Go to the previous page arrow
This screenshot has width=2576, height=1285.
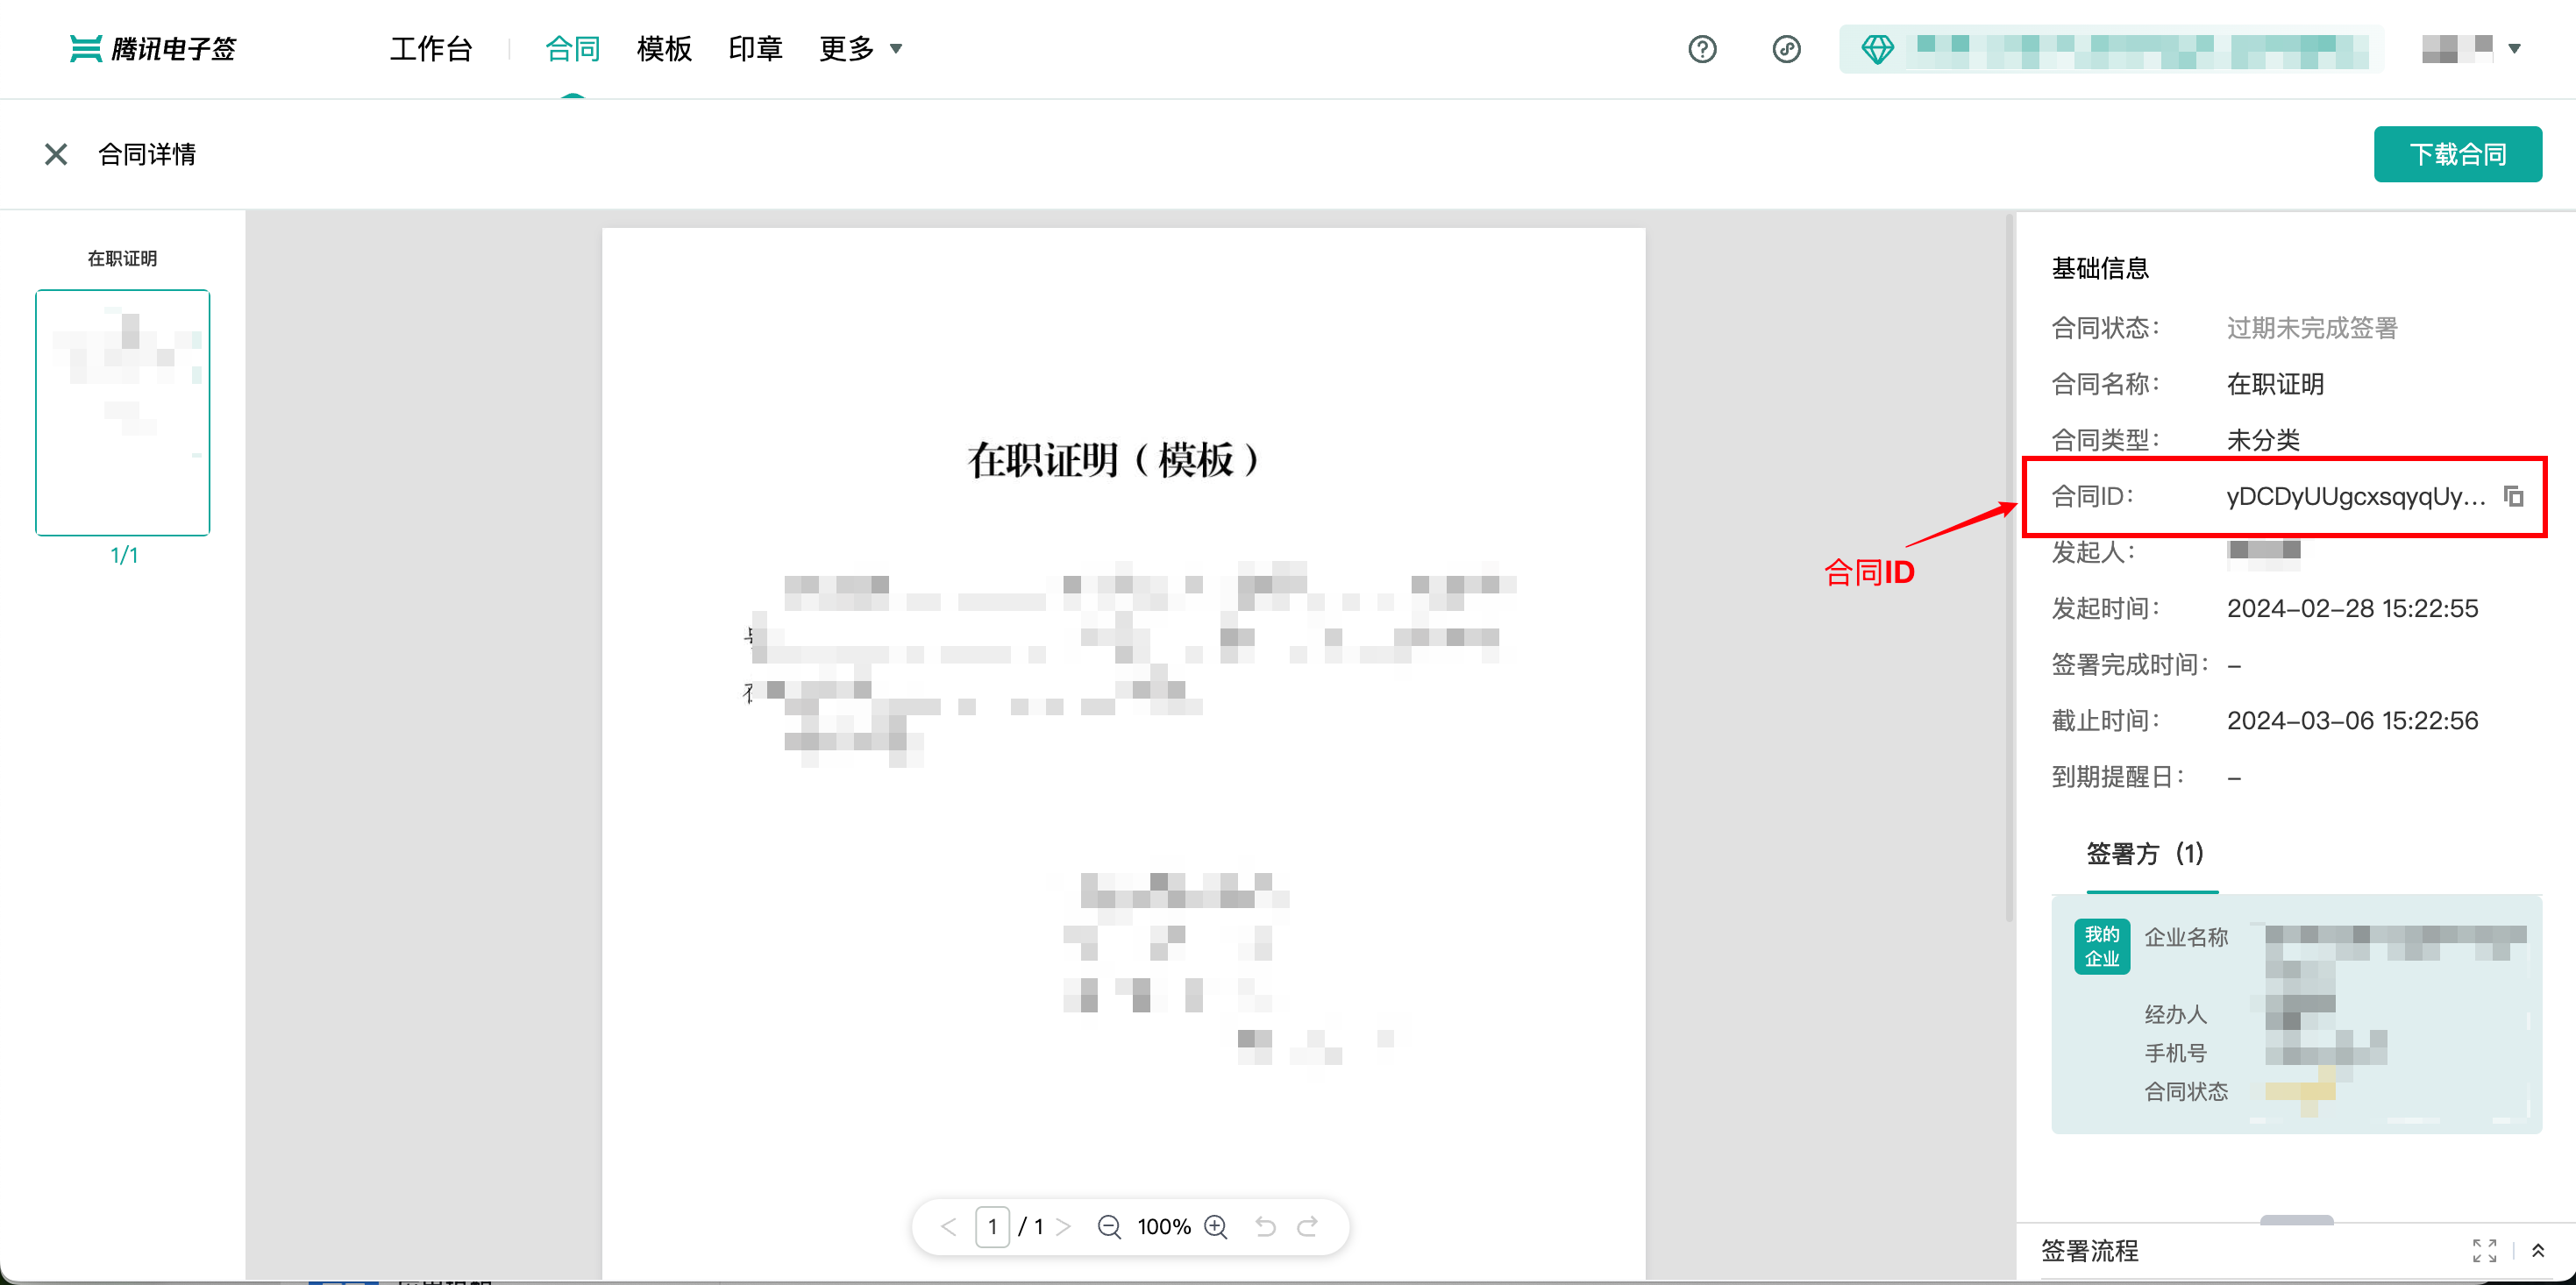[949, 1226]
